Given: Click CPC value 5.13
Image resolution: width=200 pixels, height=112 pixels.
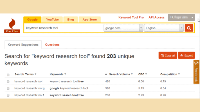Looking at the screenshot, I should coord(141,88).
